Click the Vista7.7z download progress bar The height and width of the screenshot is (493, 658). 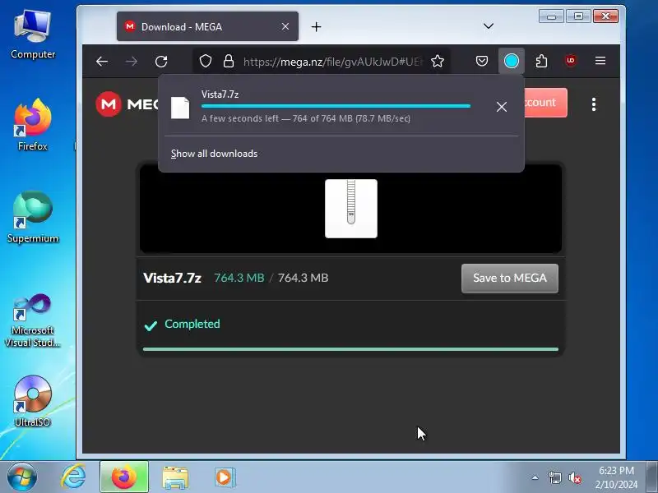click(x=336, y=106)
